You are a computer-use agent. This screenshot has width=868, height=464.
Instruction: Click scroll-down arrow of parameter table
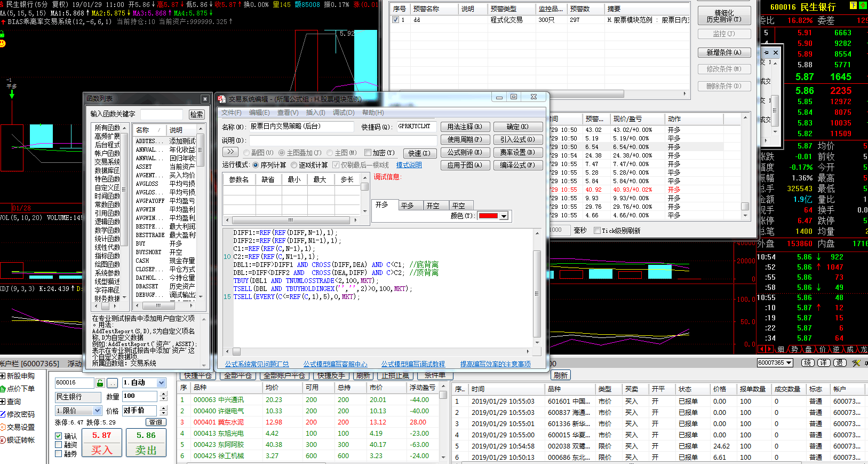click(365, 211)
